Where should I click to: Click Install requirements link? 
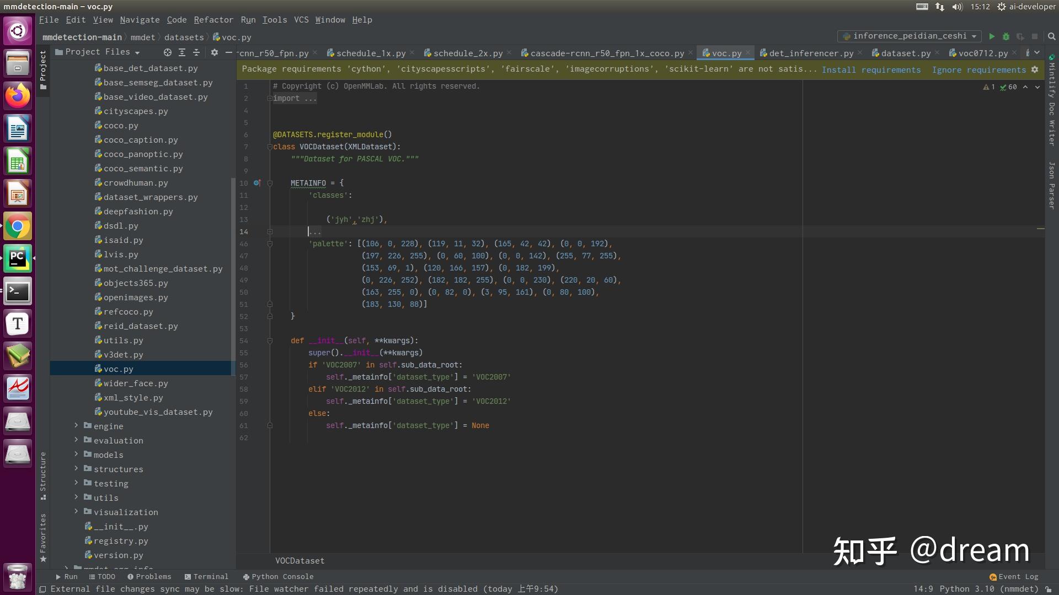[871, 69]
